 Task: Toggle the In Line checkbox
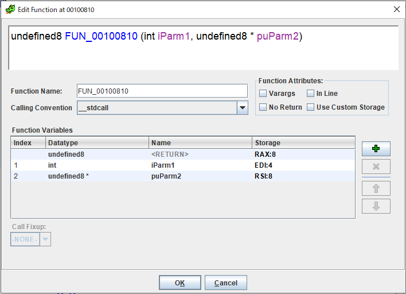pyautogui.click(x=310, y=94)
